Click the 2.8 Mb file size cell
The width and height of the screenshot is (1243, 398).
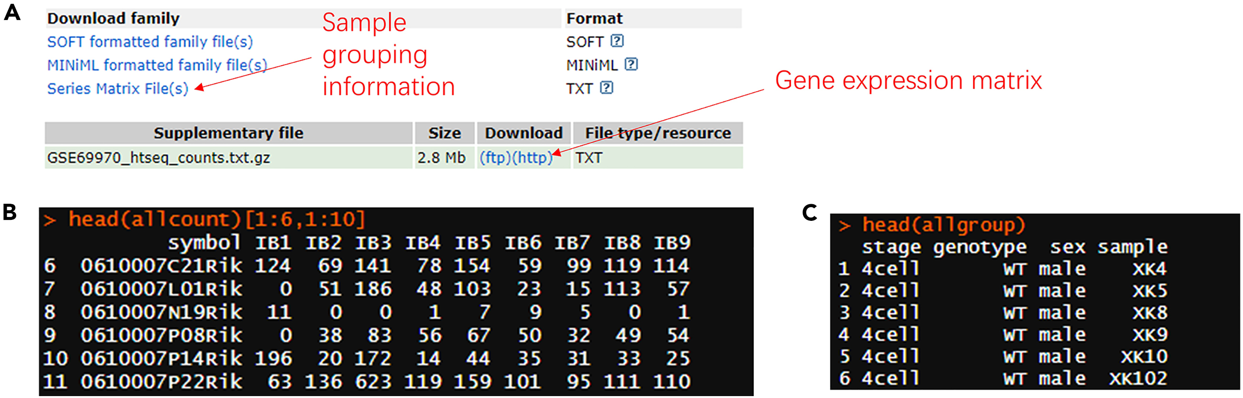[441, 158]
